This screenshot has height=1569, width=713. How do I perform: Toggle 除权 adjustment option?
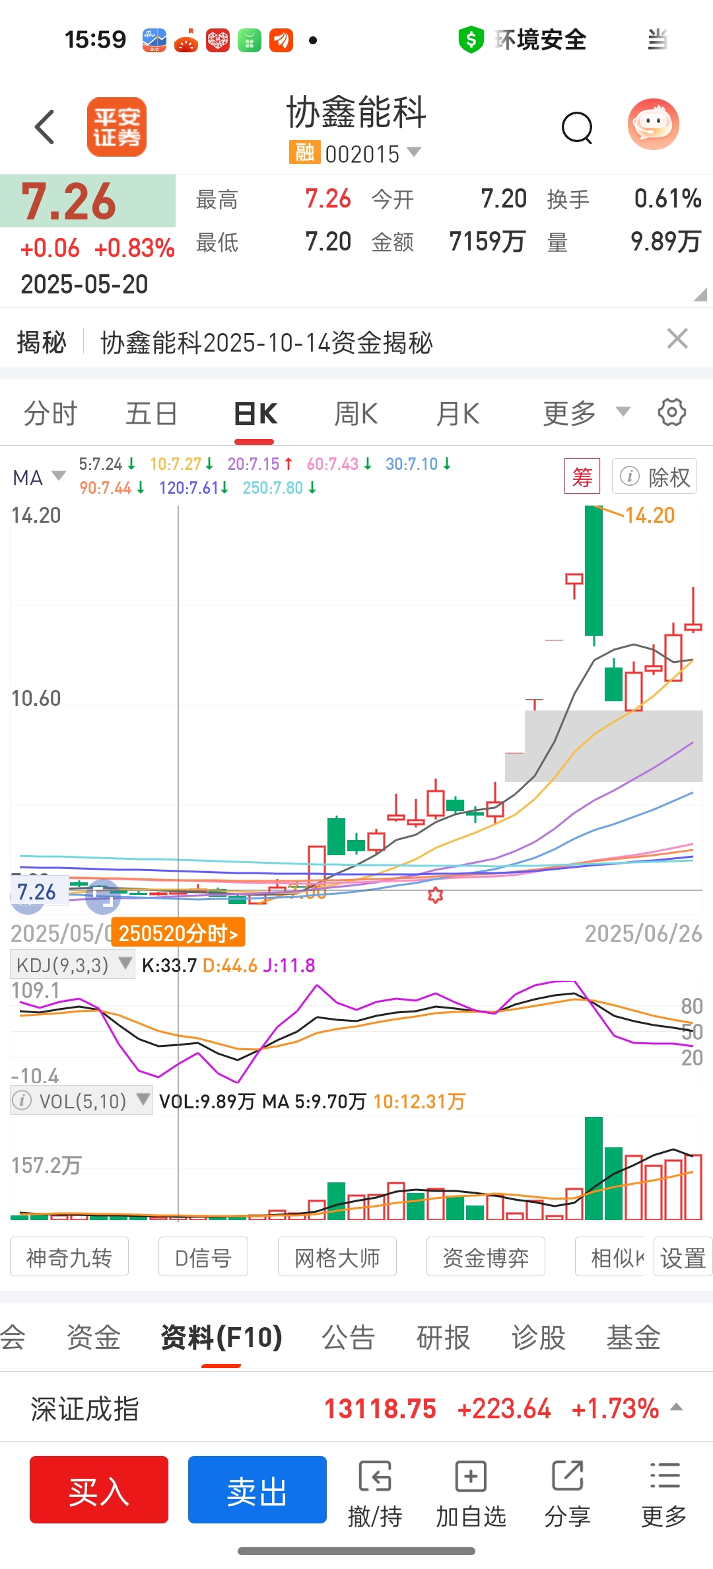654,477
